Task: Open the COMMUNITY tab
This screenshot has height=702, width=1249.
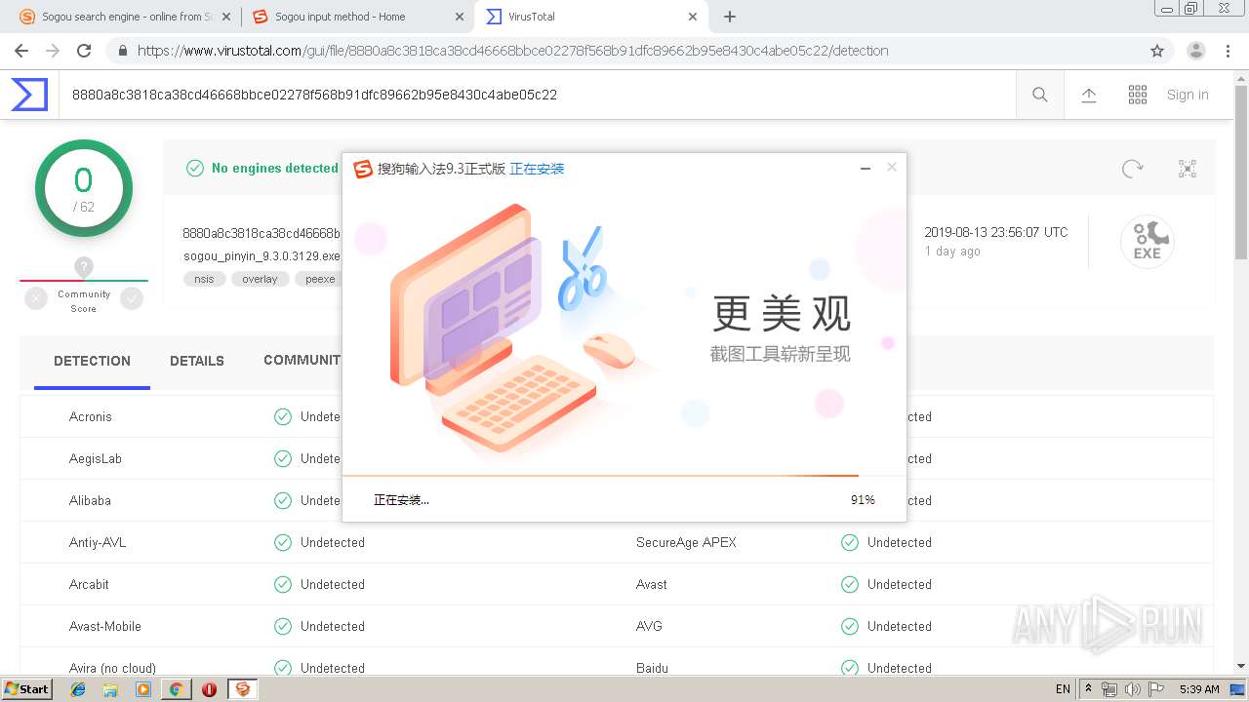Action: click(302, 360)
